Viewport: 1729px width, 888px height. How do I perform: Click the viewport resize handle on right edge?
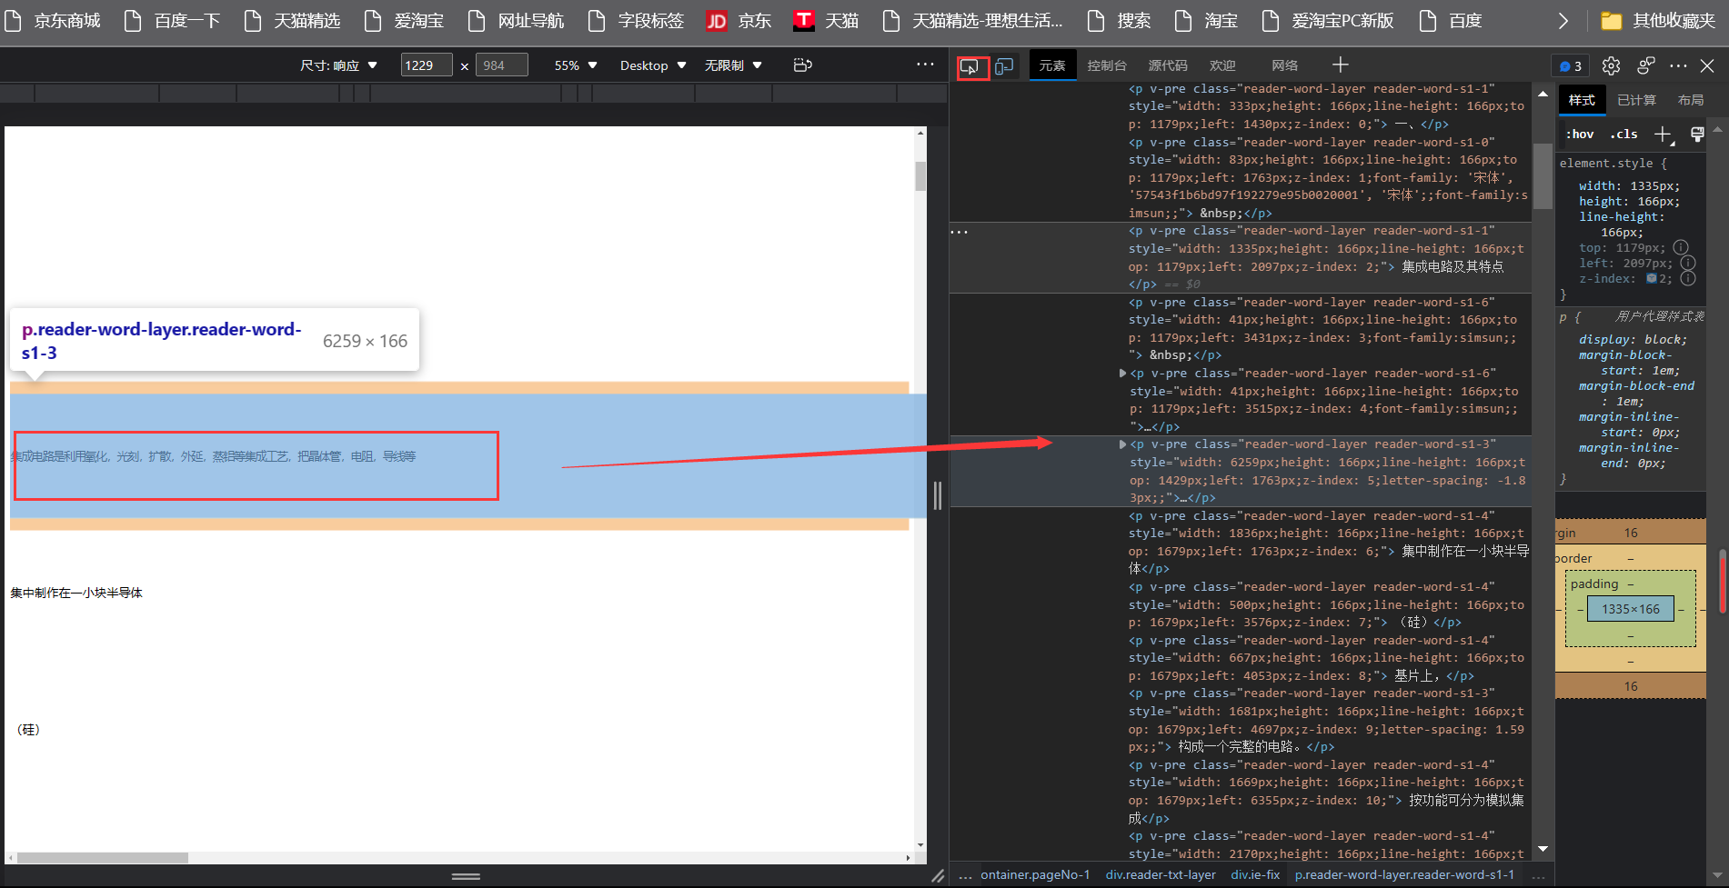[x=938, y=495]
